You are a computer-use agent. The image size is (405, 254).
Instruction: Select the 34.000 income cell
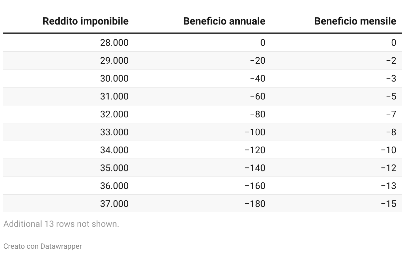click(x=114, y=150)
